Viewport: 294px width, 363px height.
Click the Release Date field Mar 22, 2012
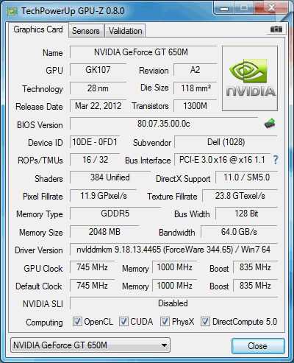click(98, 106)
